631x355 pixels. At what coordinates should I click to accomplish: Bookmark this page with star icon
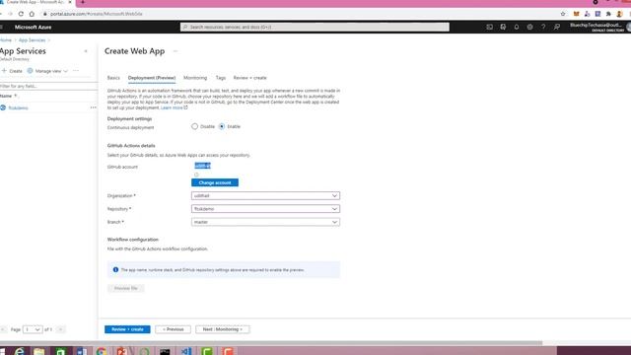(x=563, y=14)
